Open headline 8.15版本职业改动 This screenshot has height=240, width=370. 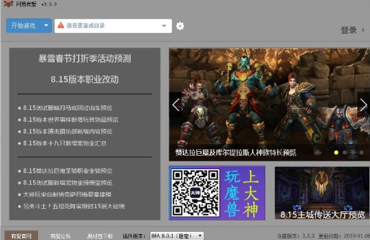(x=84, y=79)
